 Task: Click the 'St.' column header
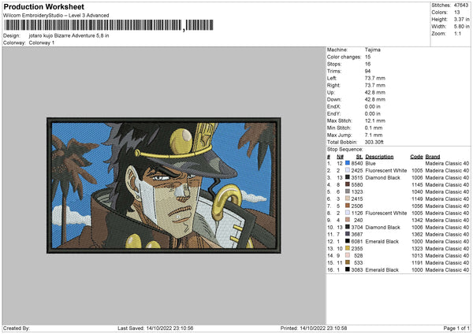[x=359, y=157]
